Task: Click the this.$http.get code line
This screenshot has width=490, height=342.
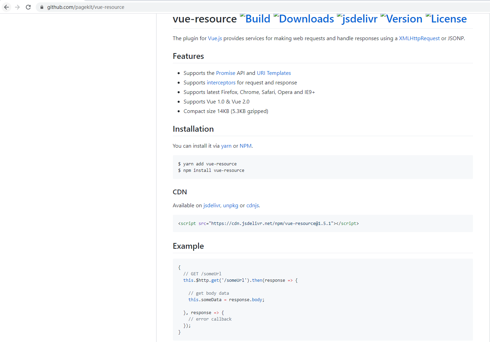Action: (240, 280)
